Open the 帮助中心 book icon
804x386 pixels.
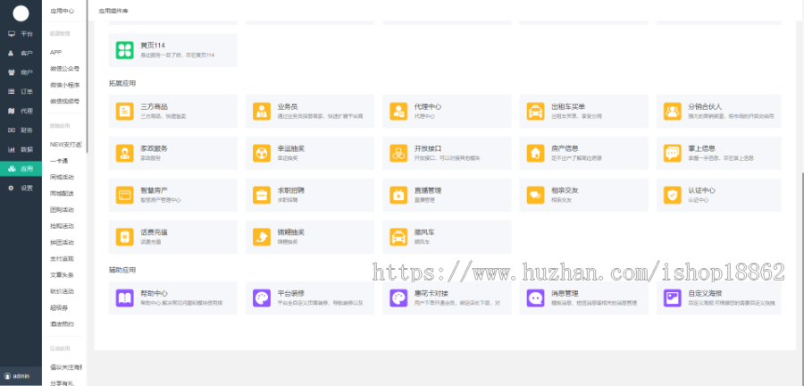[124, 298]
